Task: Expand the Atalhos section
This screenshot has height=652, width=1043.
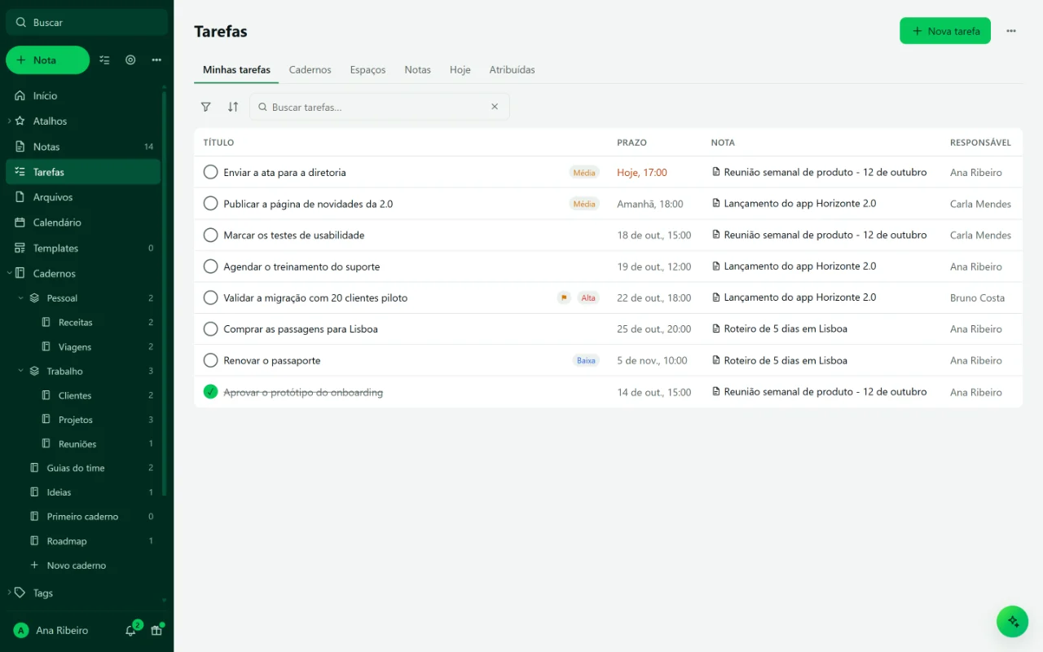Action: [x=9, y=121]
